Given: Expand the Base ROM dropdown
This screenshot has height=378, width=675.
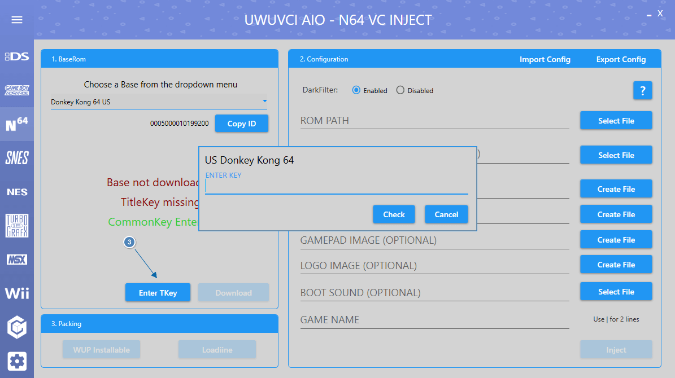Looking at the screenshot, I should 264,102.
